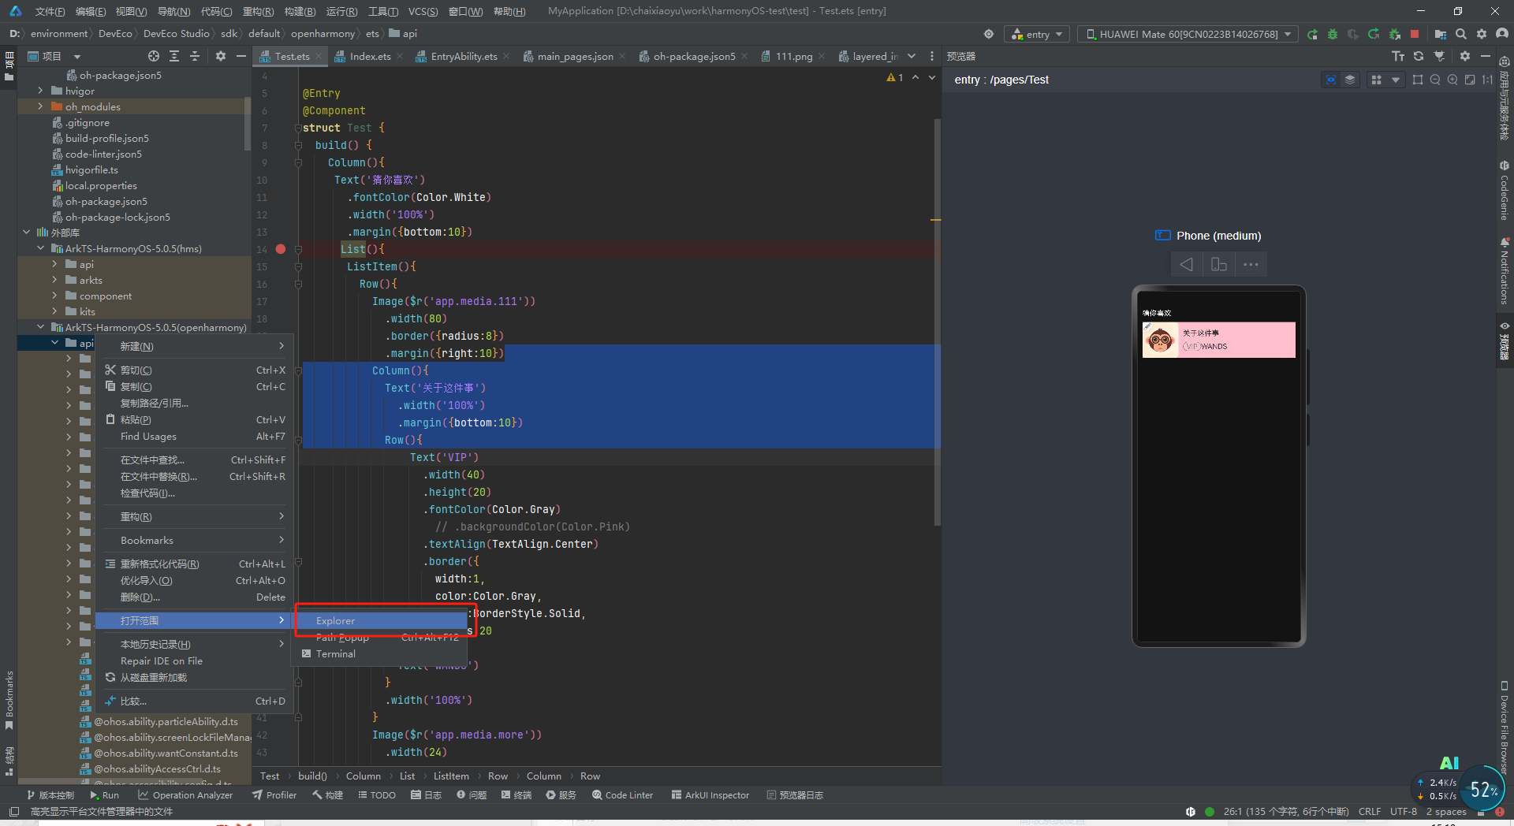Image resolution: width=1514 pixels, height=826 pixels.
Task: Collapse all items in project panel toolbar
Action: 195,56
